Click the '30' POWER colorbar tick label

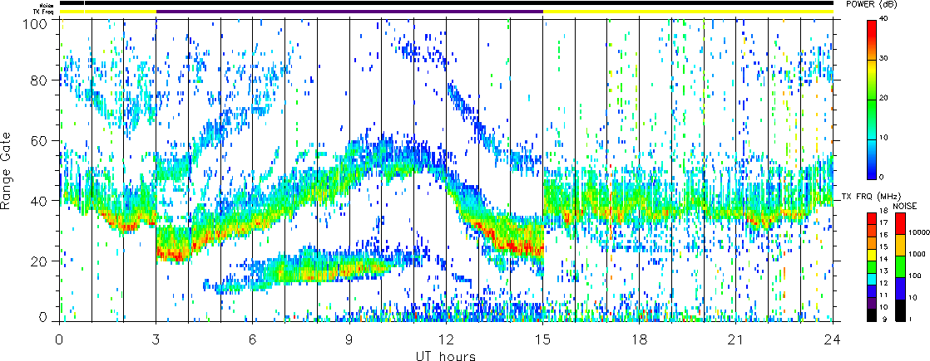click(885, 59)
